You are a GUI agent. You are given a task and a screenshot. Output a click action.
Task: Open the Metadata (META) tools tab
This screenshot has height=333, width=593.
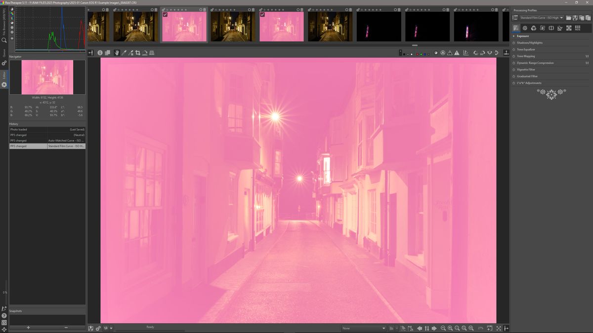coord(577,28)
